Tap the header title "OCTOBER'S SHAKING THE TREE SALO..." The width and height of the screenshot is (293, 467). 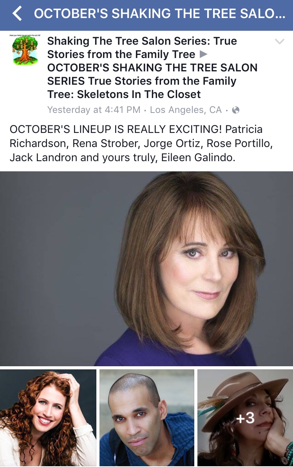(159, 15)
